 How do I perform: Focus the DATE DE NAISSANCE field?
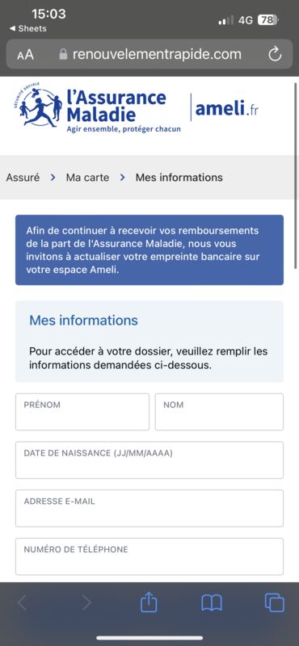click(x=149, y=460)
